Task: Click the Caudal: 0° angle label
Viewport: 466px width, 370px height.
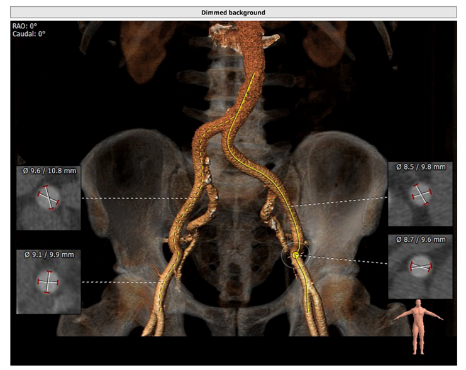Action: point(29,34)
